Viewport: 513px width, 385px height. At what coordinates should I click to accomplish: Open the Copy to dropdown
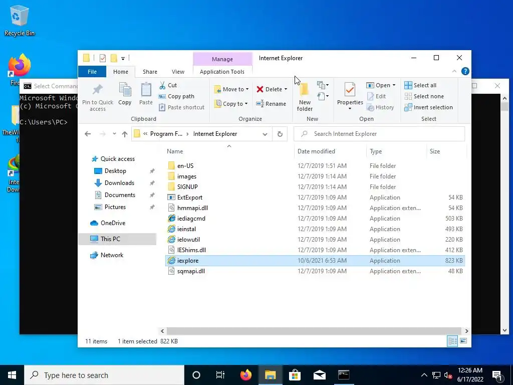tap(231, 104)
